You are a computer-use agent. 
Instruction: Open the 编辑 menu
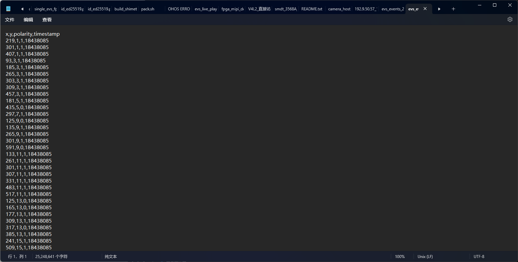point(28,20)
